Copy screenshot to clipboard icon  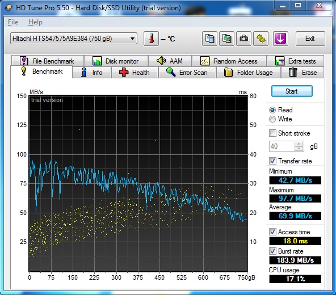tap(226, 39)
